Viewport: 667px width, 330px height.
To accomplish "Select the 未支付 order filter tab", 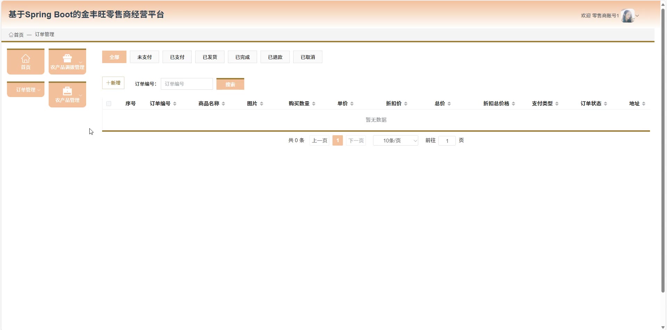I will 145,57.
